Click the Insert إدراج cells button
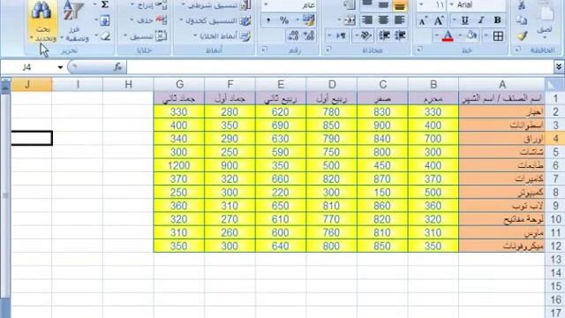Screen dimensions: 565x318 tap(149, 5)
